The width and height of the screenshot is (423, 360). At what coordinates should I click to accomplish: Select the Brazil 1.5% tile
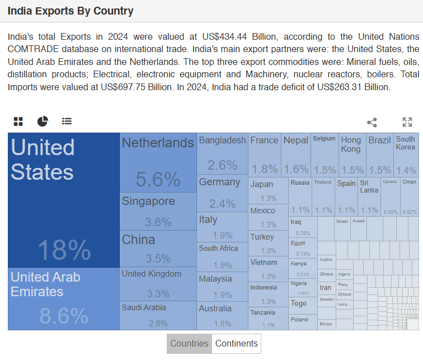click(x=380, y=155)
